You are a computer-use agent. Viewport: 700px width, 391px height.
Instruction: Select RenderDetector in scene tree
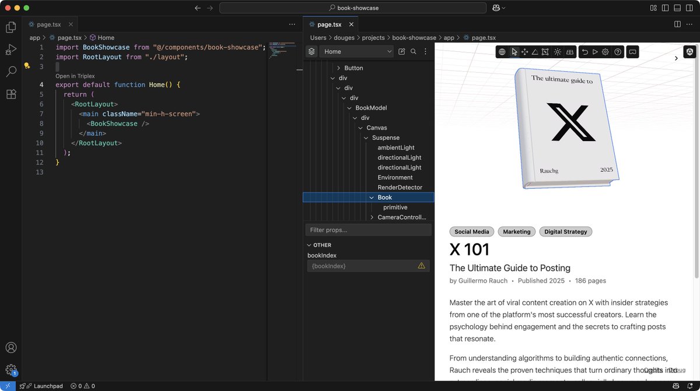point(400,187)
